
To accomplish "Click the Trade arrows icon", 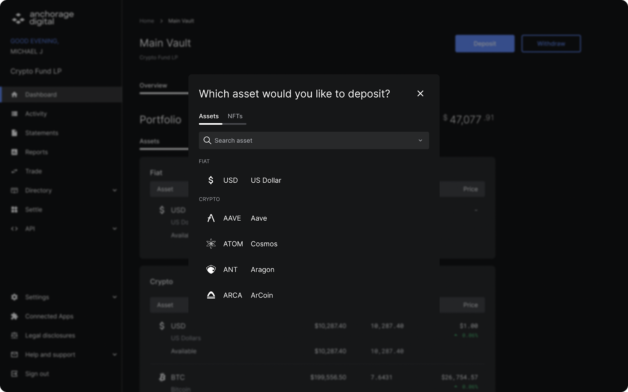I will point(15,171).
